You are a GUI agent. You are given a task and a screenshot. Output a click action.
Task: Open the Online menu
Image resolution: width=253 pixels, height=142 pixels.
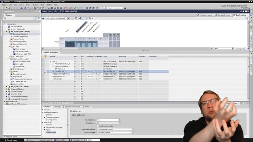[x=28, y=5]
